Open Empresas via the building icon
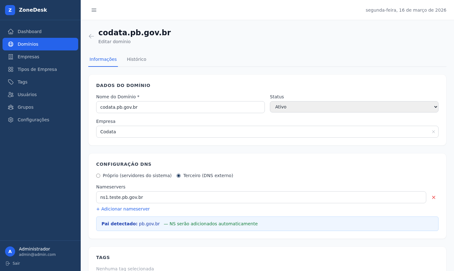This screenshot has height=271, width=454. [11, 57]
